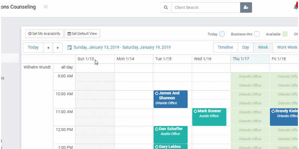Select the Week view tab
299x149 pixels.
(x=263, y=48)
